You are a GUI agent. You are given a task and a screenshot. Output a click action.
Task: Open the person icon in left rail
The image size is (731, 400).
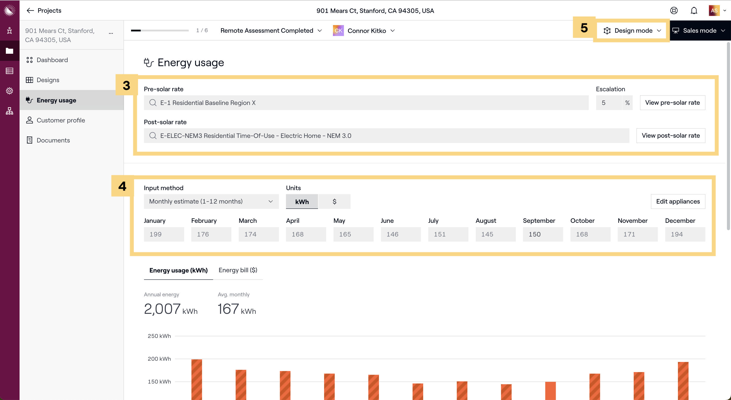tap(9, 30)
